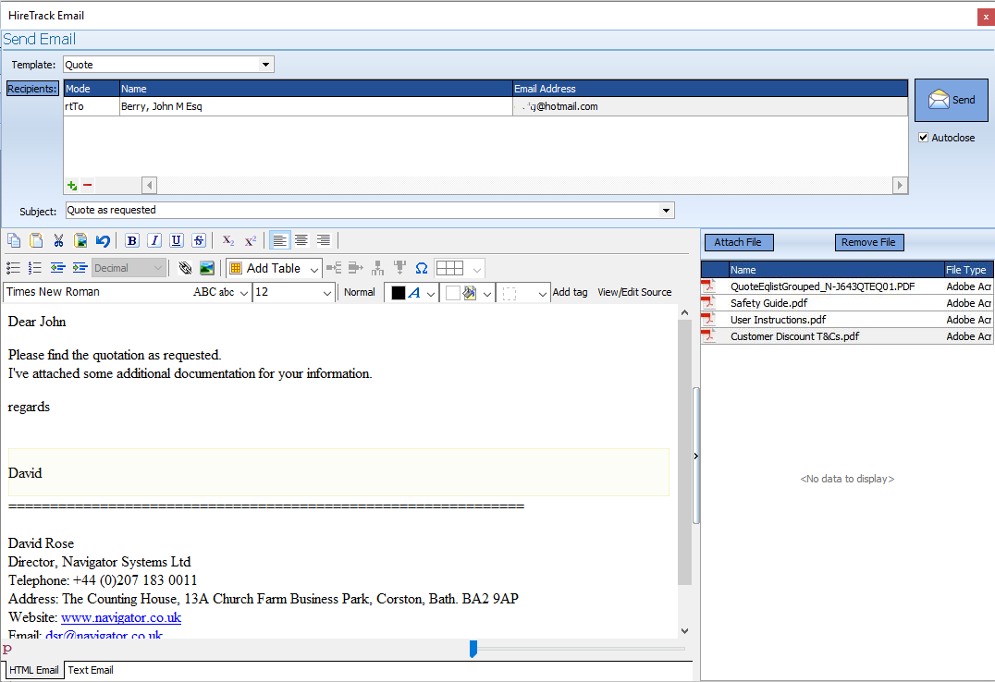
Task: Click the Insert image icon
Action: 207,268
